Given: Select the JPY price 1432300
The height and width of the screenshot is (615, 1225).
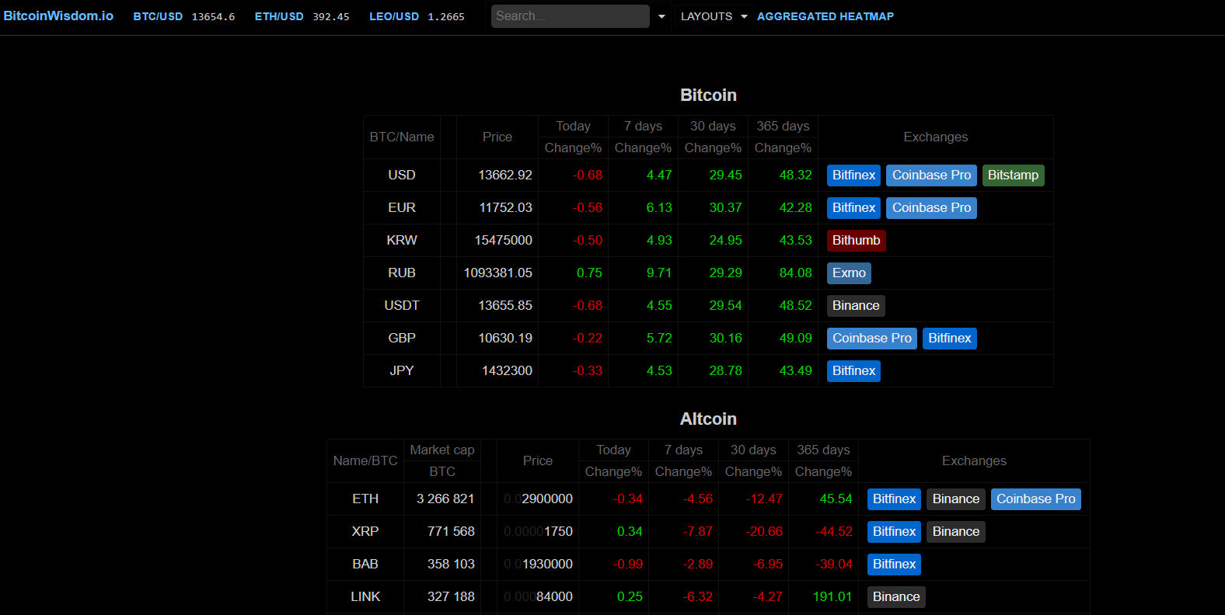Looking at the screenshot, I should 507,371.
